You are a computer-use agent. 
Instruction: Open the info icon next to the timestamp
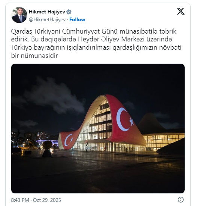pyautogui.click(x=181, y=200)
